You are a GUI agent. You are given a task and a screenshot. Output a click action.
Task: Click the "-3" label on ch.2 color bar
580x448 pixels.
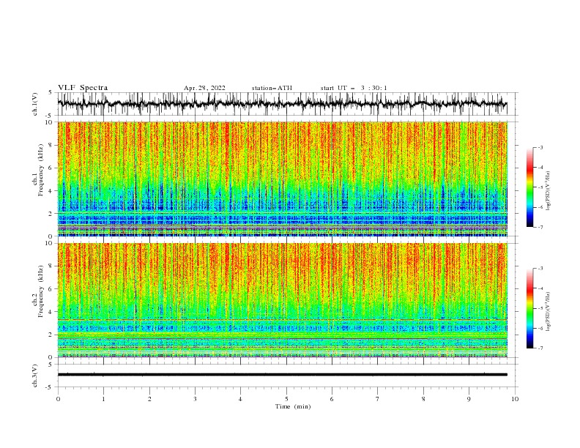540,269
